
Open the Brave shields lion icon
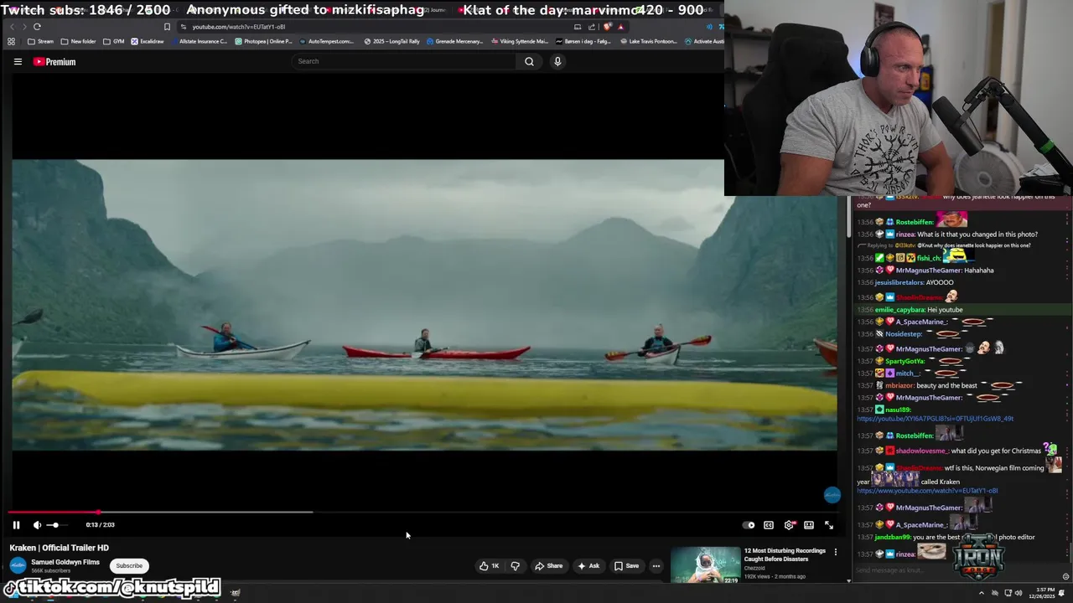(x=608, y=27)
